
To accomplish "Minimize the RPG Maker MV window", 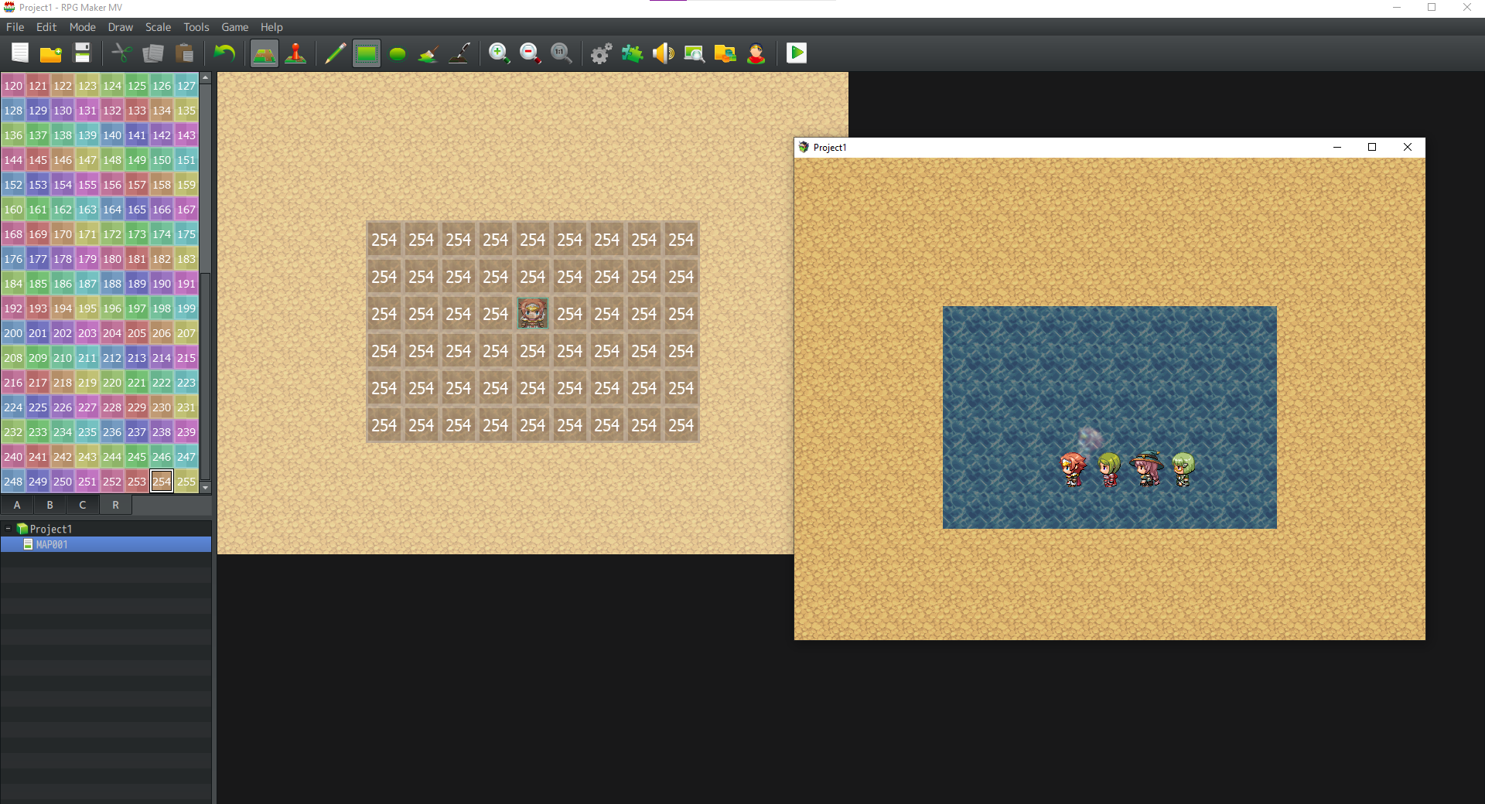I will pyautogui.click(x=1397, y=8).
